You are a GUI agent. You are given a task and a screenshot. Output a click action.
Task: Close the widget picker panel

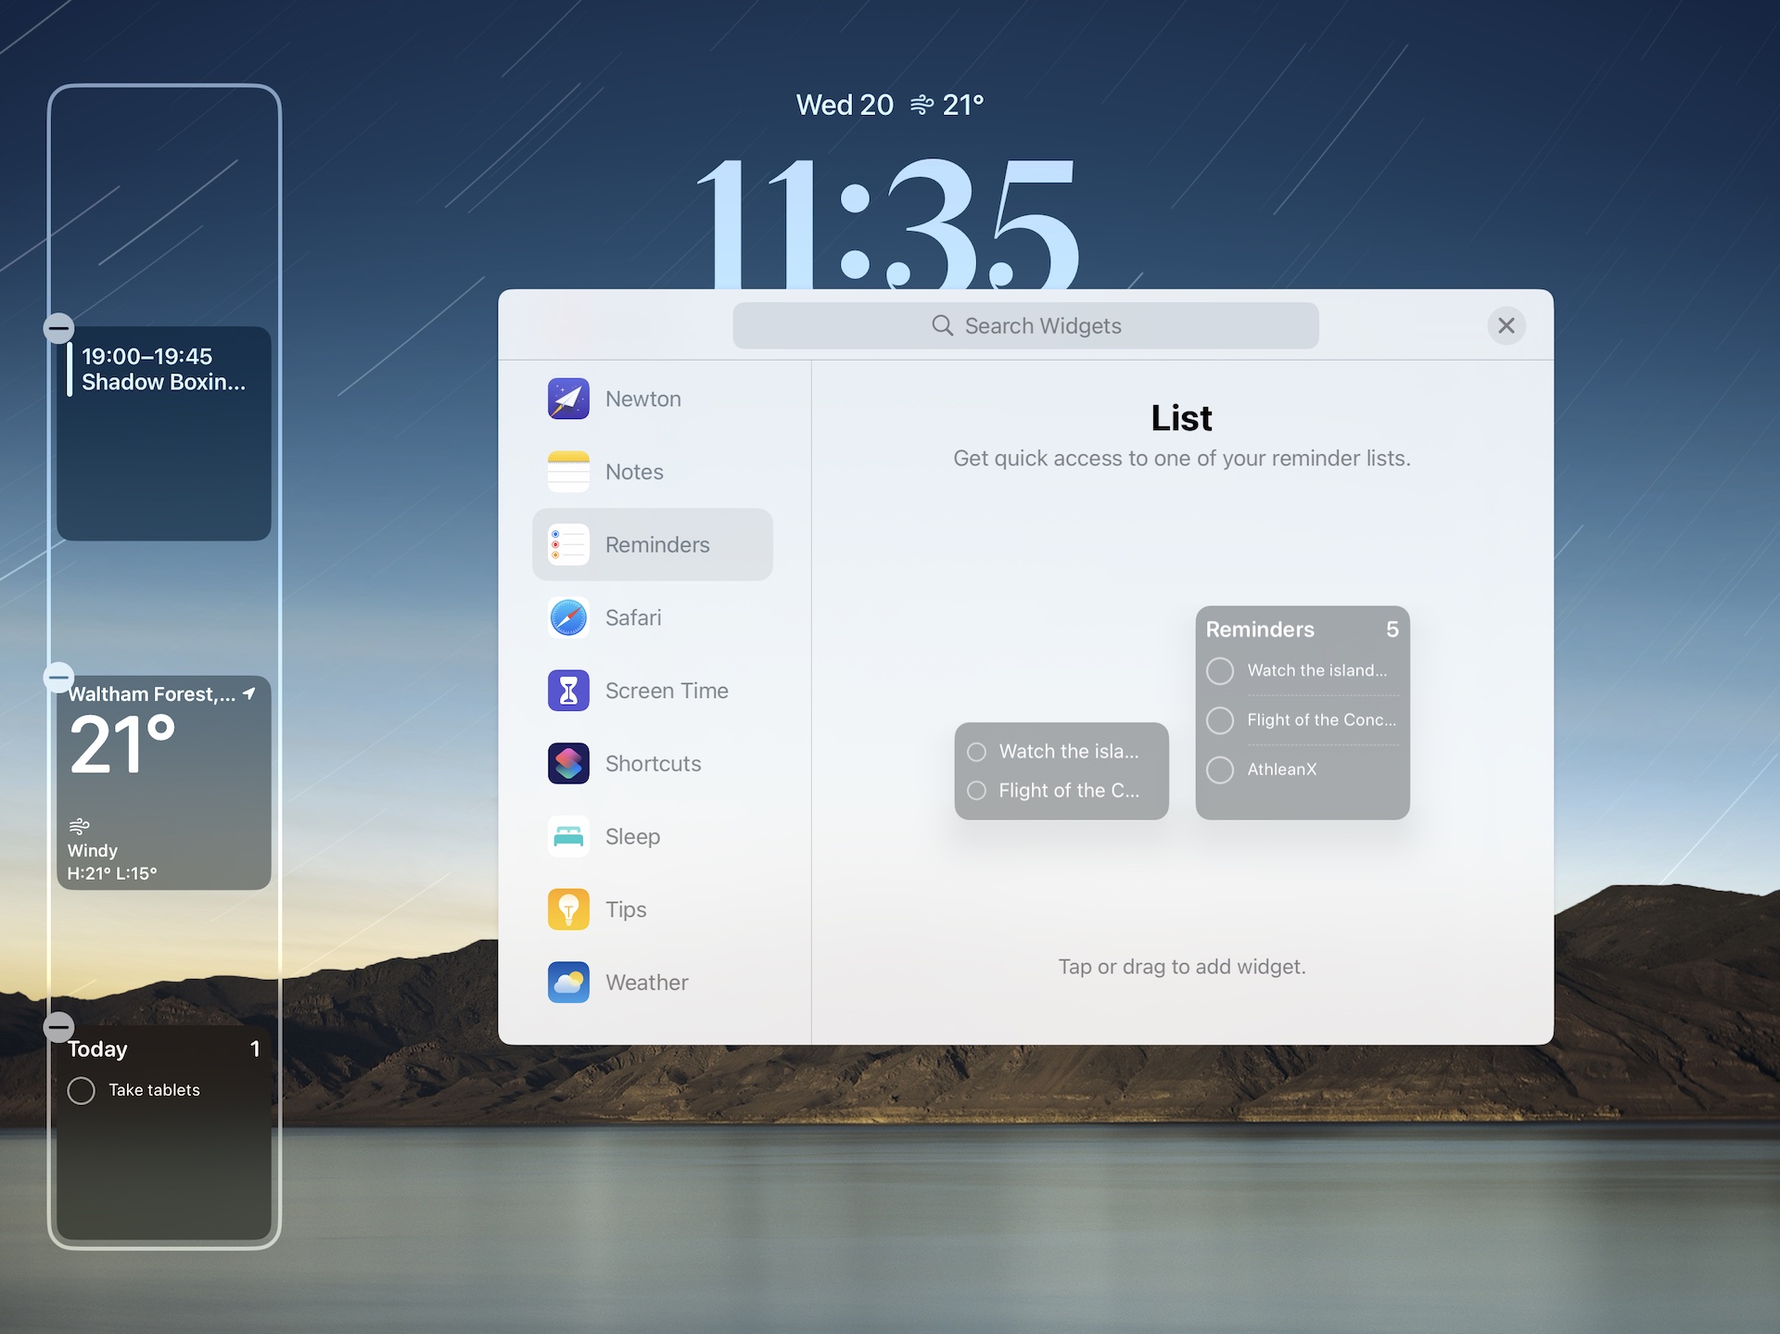(x=1506, y=325)
